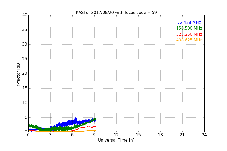Click the y-axis tick label '5'
This screenshot has height=151, width=227.
click(x=26, y=117)
